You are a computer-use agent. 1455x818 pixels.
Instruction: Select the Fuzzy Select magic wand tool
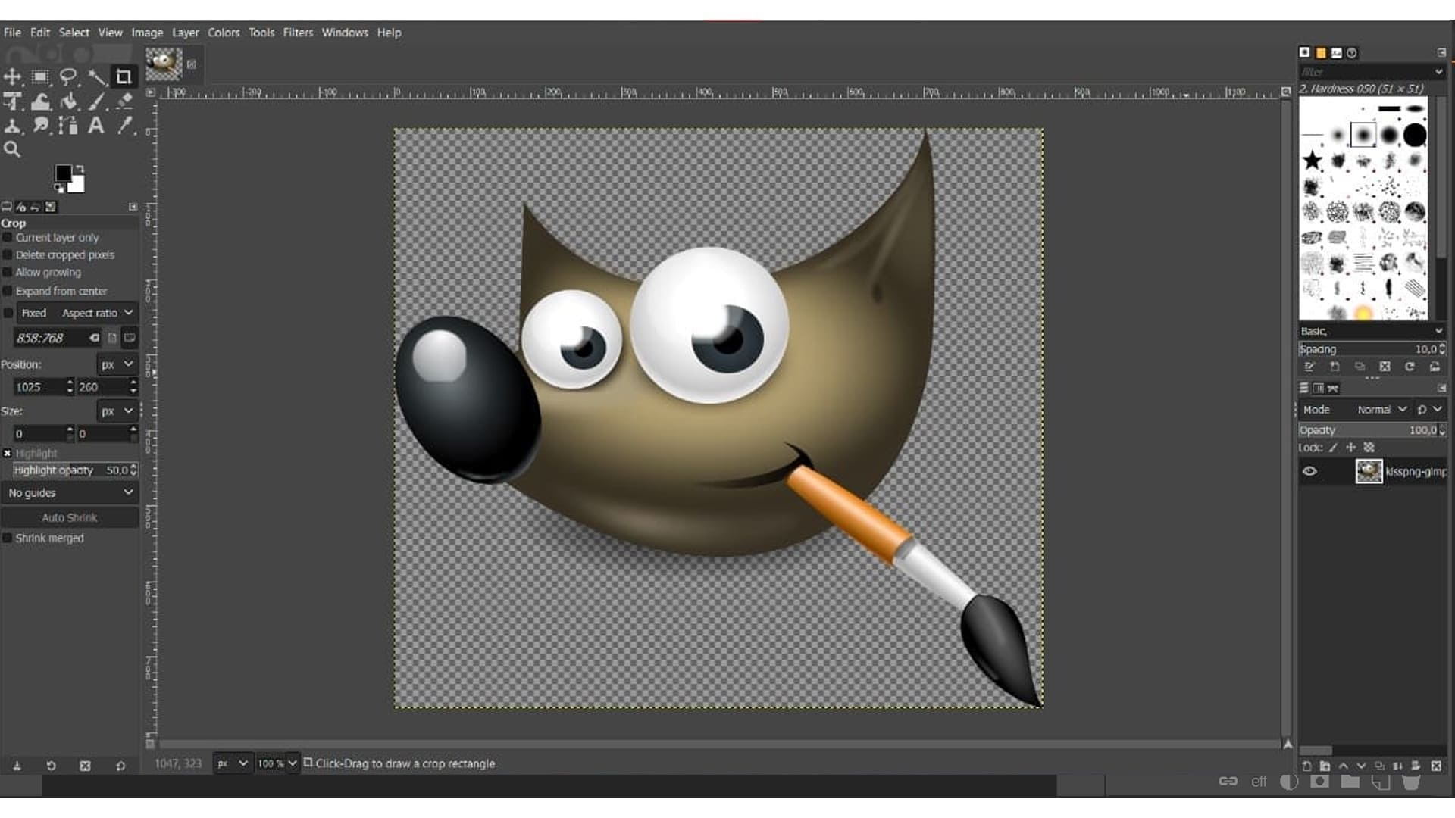click(x=96, y=76)
